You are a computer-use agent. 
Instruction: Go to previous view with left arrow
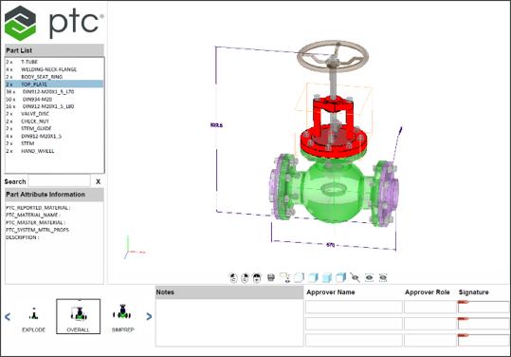click(x=8, y=316)
